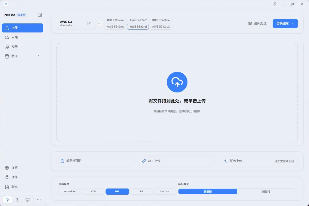Select the AWS S3-r2-ol picbed chip
The width and height of the screenshot is (309, 206).
[138, 27]
